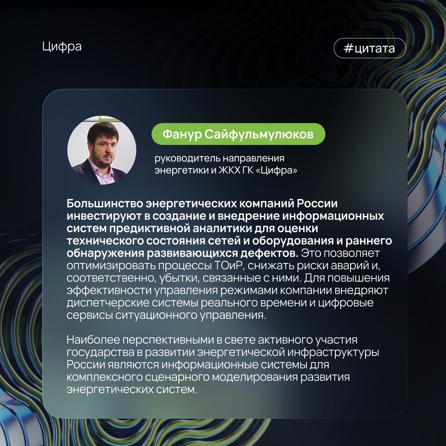
Task: Select bold line 'Большинство энергетических компаний России'
Action: [202, 203]
